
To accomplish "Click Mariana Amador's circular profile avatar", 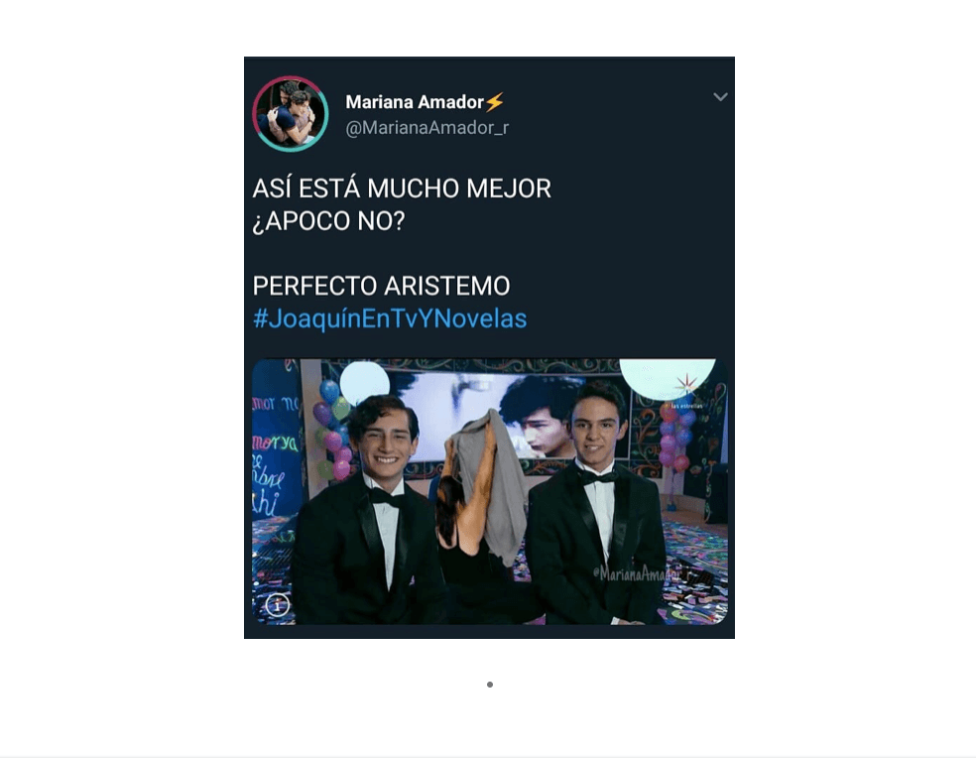I will click(290, 114).
